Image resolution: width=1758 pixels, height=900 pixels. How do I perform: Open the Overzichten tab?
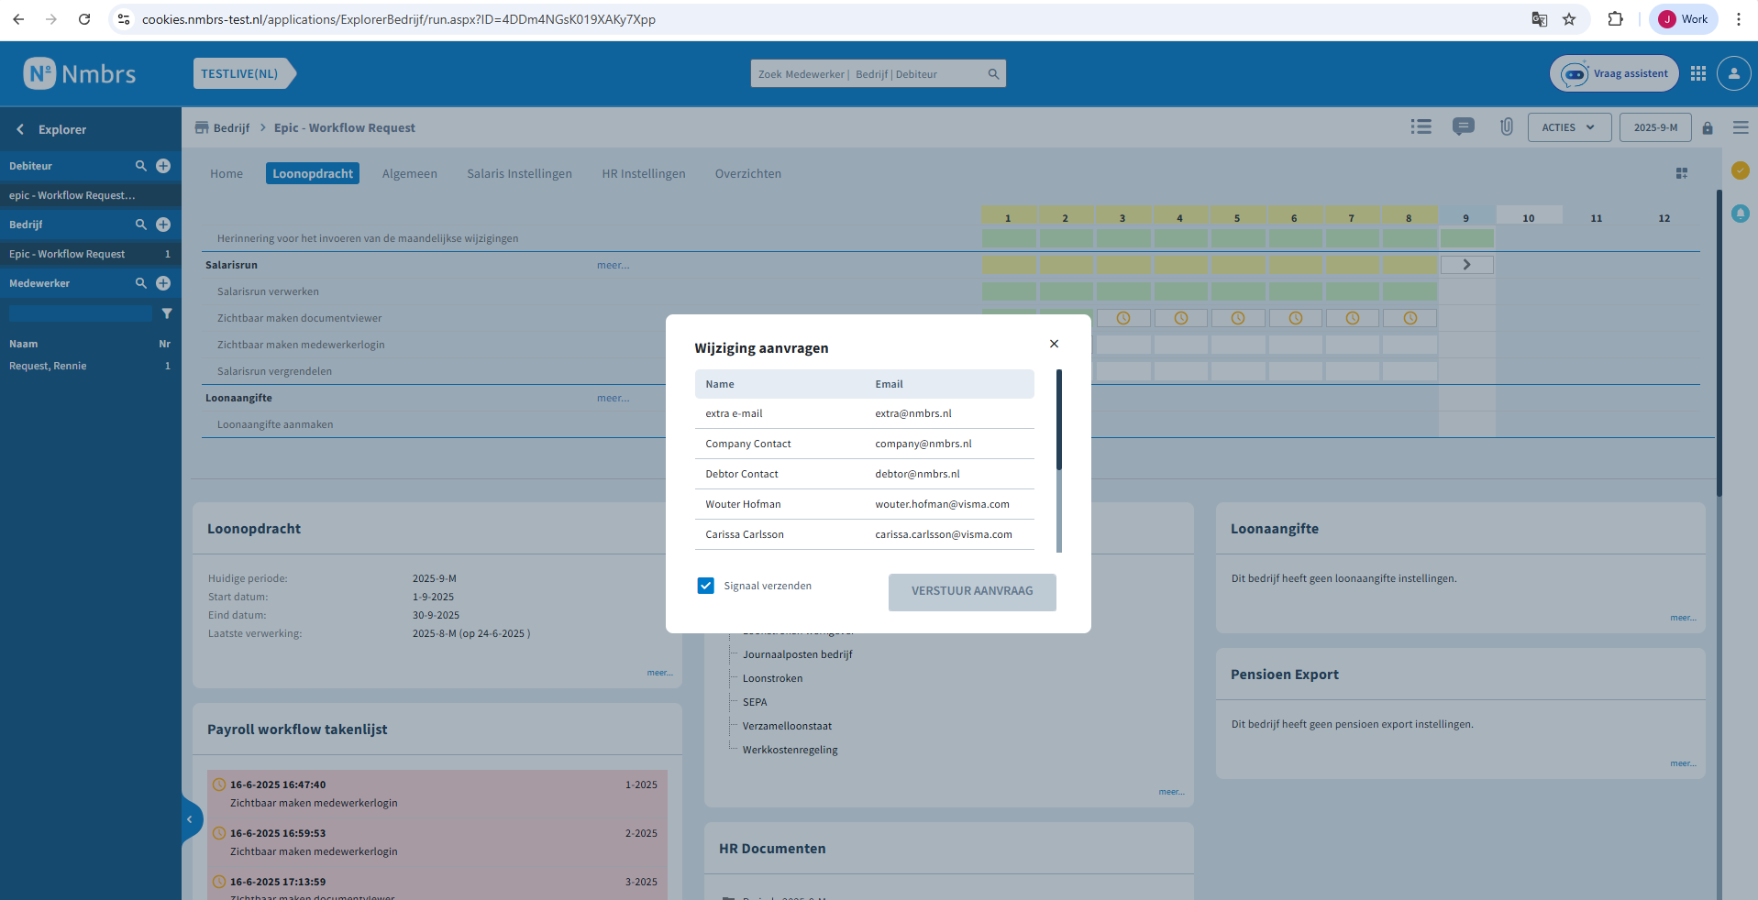pos(748,173)
